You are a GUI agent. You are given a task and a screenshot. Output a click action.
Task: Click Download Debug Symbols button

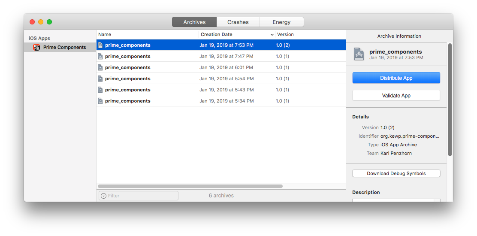coord(396,173)
